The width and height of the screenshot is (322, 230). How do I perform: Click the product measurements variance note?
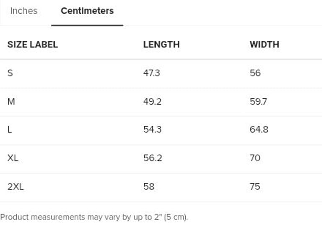94,217
